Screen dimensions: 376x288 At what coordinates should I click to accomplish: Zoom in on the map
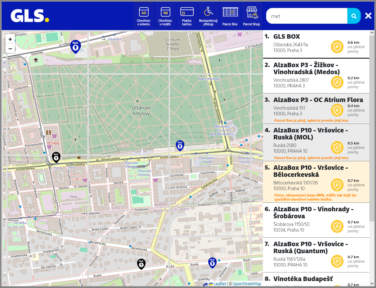coord(10,39)
